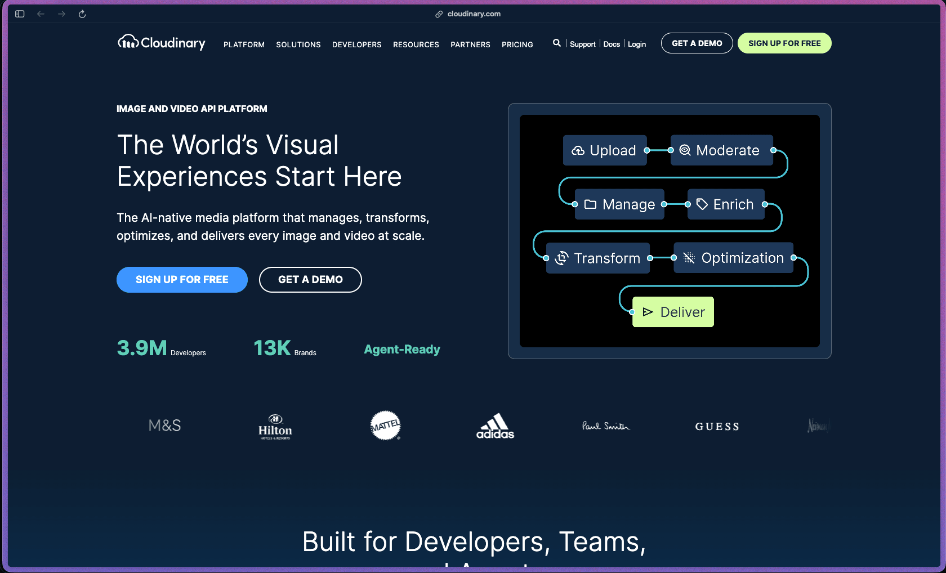Reload the page

click(82, 14)
